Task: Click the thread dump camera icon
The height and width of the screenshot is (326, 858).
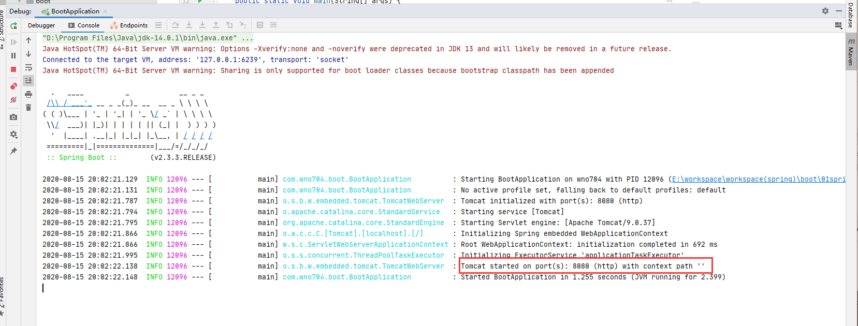Action: point(13,117)
